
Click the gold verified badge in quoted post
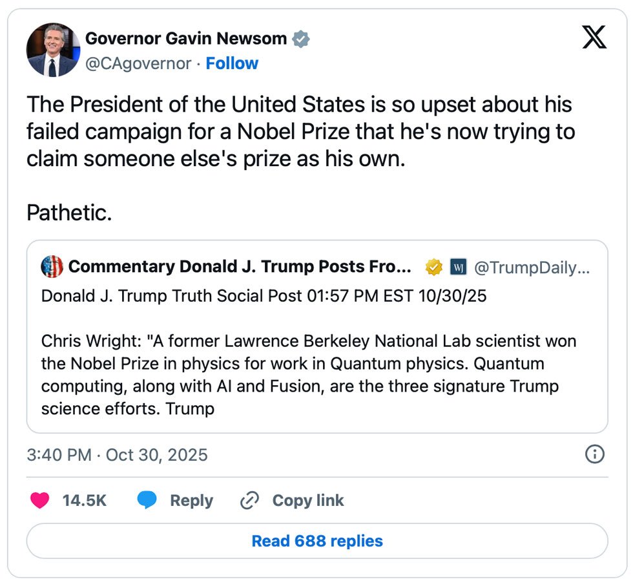[433, 266]
